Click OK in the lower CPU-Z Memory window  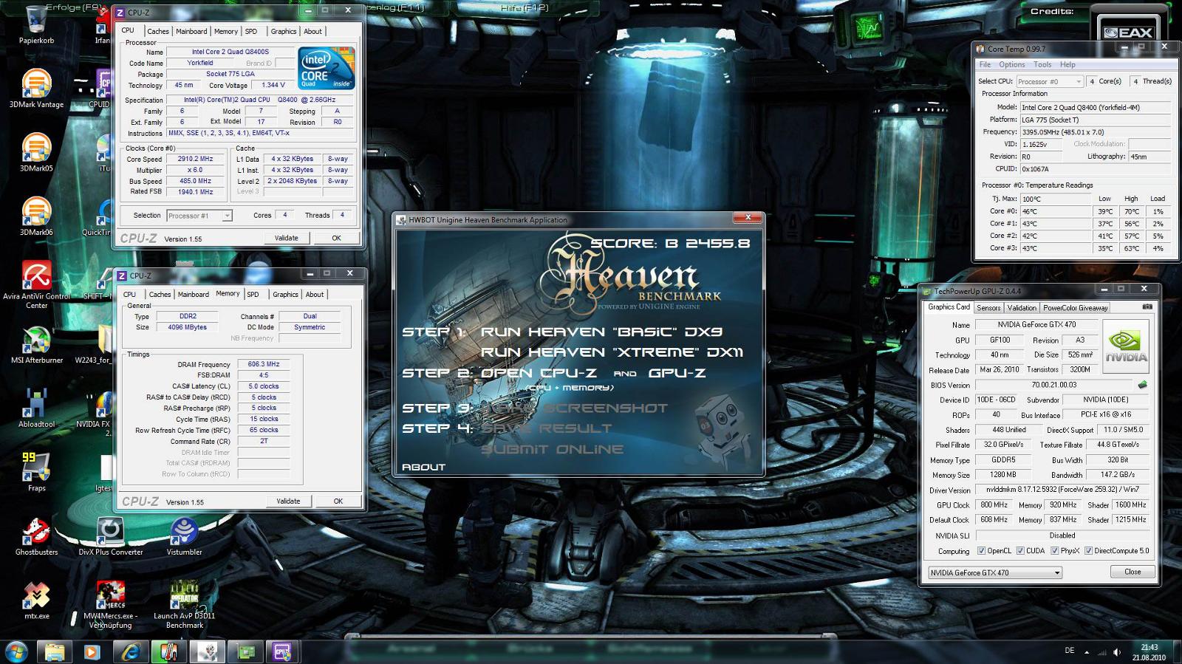click(338, 501)
